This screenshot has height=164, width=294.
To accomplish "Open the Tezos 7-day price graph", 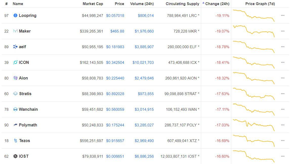I will click(x=254, y=140).
